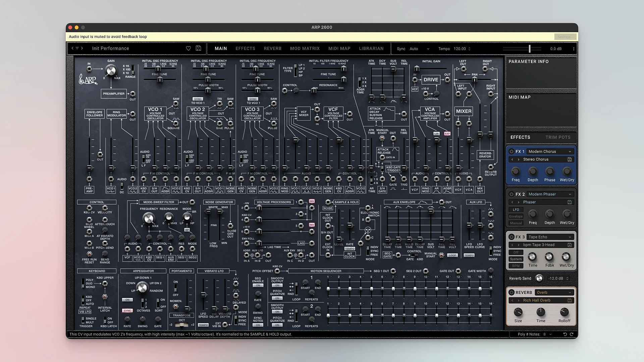Screen dimensions: 644x362
Task: Click the undo arrow icon
Action: (565, 334)
